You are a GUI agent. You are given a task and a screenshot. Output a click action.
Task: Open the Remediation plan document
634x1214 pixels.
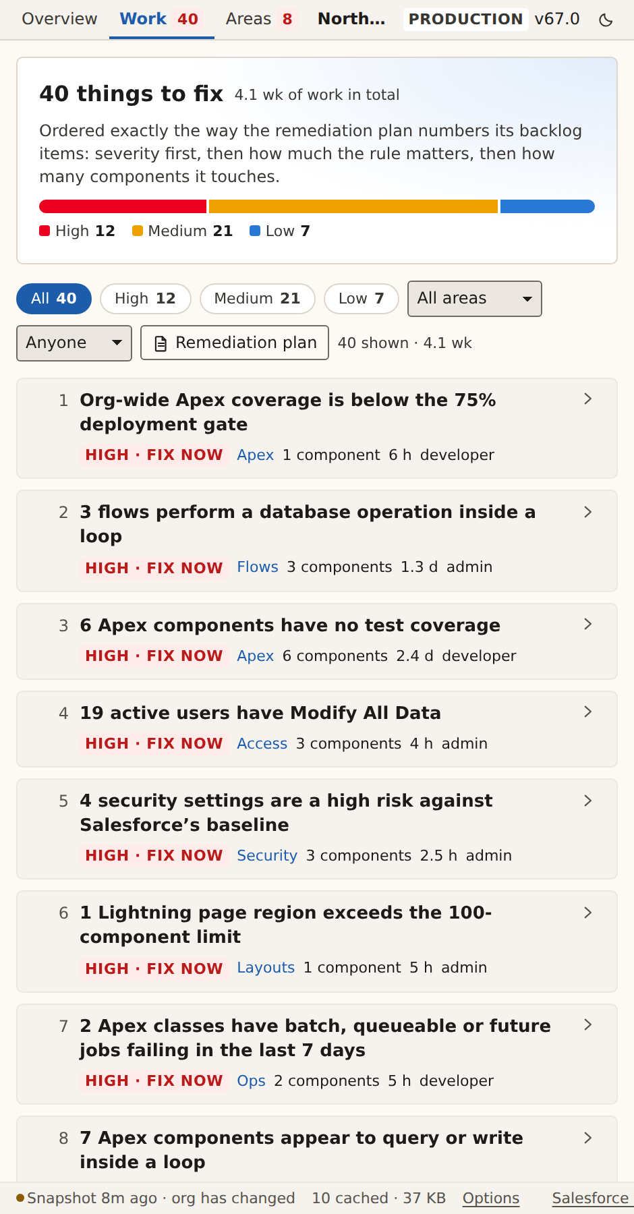click(x=235, y=343)
